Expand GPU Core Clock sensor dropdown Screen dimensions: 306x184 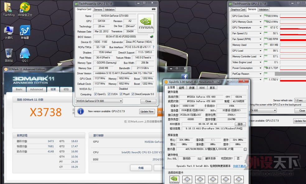(x=260, y=16)
